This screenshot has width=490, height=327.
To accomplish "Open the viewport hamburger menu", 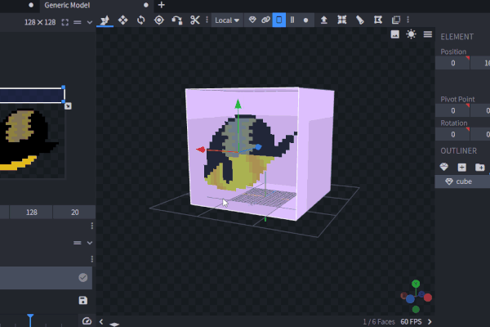I will click(425, 34).
